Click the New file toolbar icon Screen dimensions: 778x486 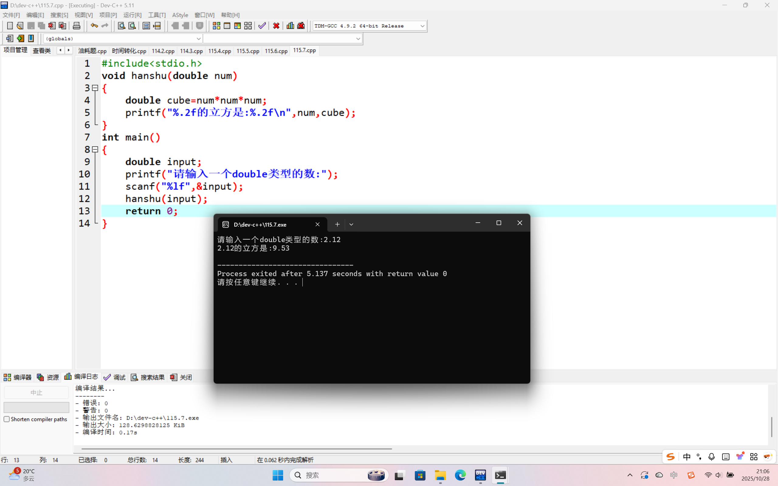(x=10, y=26)
